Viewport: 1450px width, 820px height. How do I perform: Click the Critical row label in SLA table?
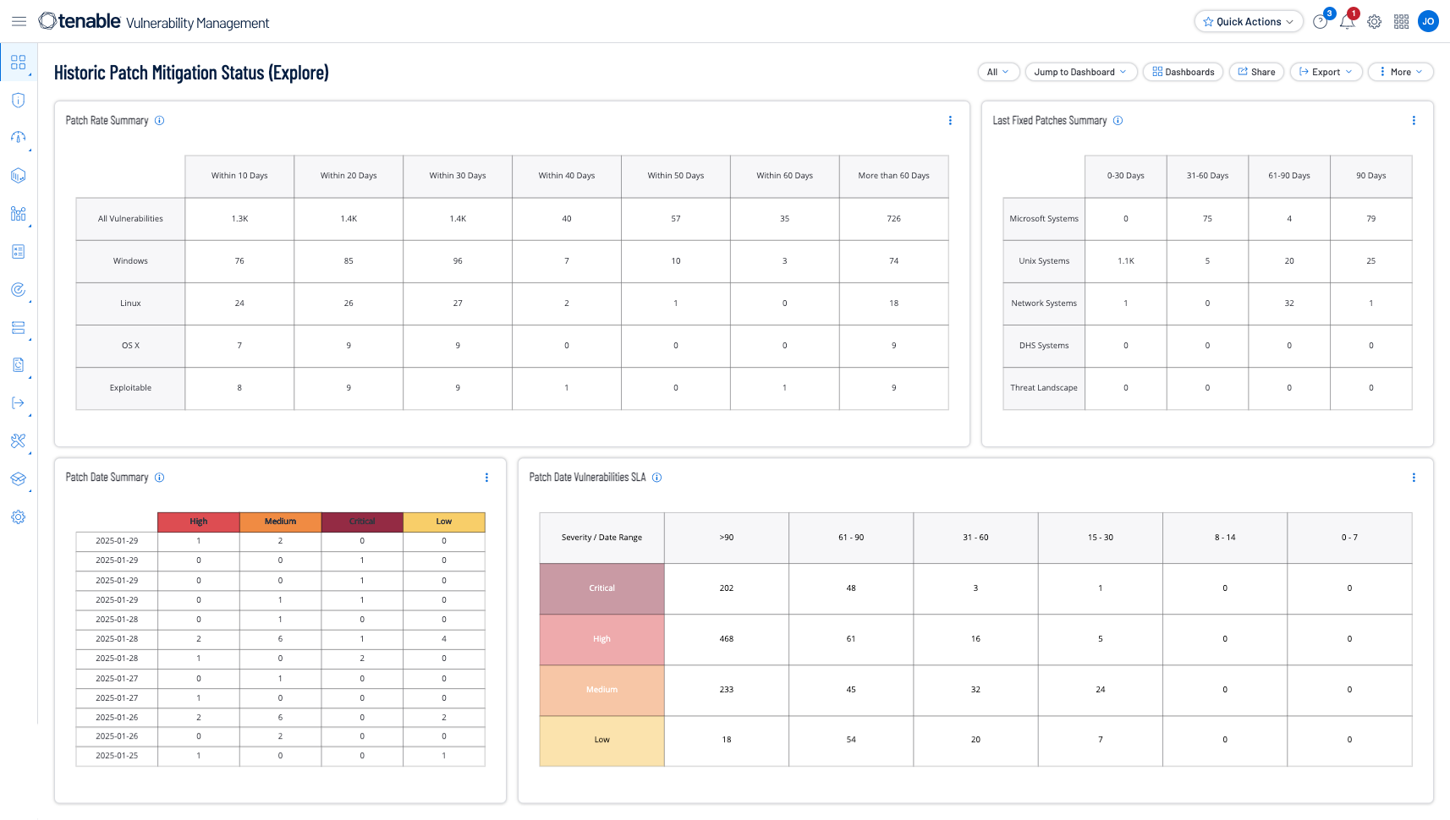(x=601, y=588)
